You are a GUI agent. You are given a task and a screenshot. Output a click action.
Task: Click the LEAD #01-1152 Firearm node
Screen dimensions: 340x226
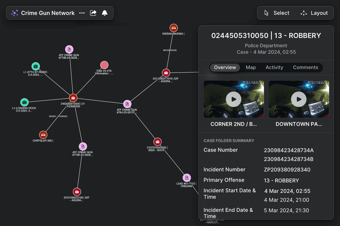click(187, 178)
